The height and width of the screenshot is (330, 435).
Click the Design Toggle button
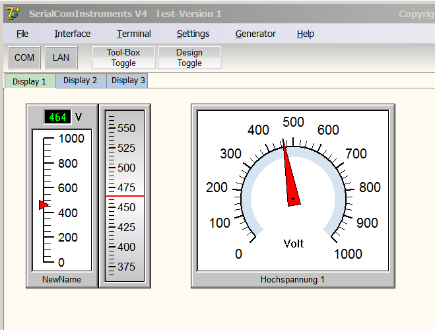(x=189, y=57)
